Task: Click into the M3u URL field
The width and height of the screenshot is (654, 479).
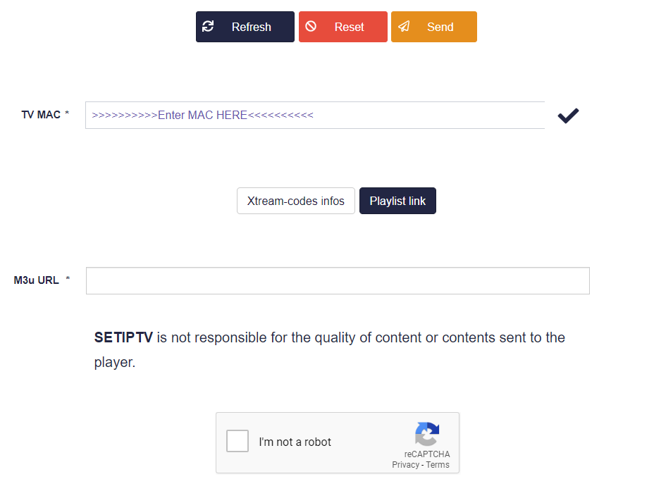Action: tap(338, 280)
